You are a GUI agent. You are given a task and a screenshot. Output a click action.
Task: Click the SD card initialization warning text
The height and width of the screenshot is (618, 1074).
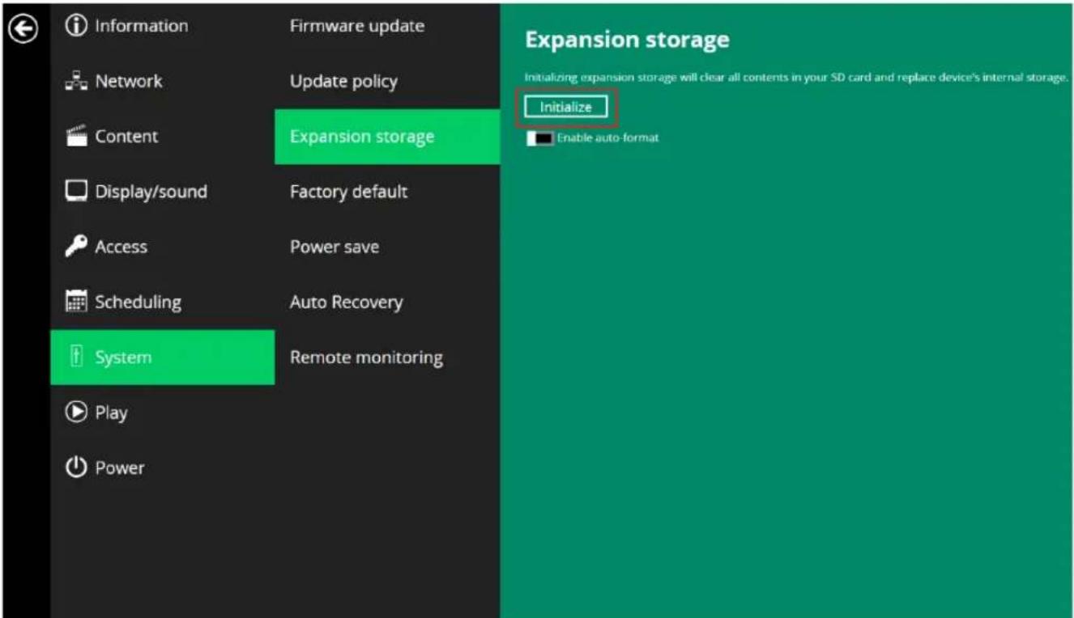click(x=796, y=78)
